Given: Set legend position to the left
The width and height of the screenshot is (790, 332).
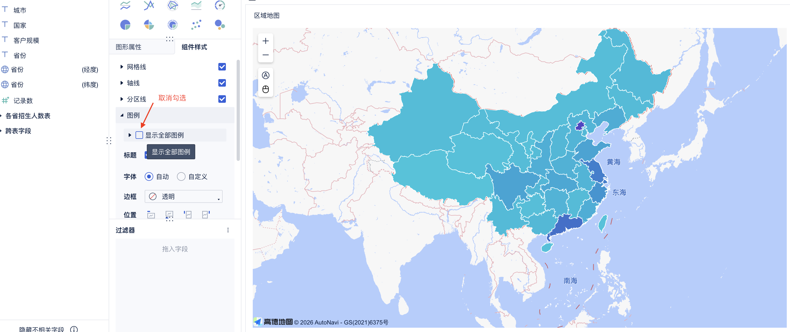Looking at the screenshot, I should [x=188, y=214].
